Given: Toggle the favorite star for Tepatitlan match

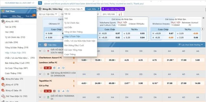Looking at the screenshot, I should coord(41,91).
